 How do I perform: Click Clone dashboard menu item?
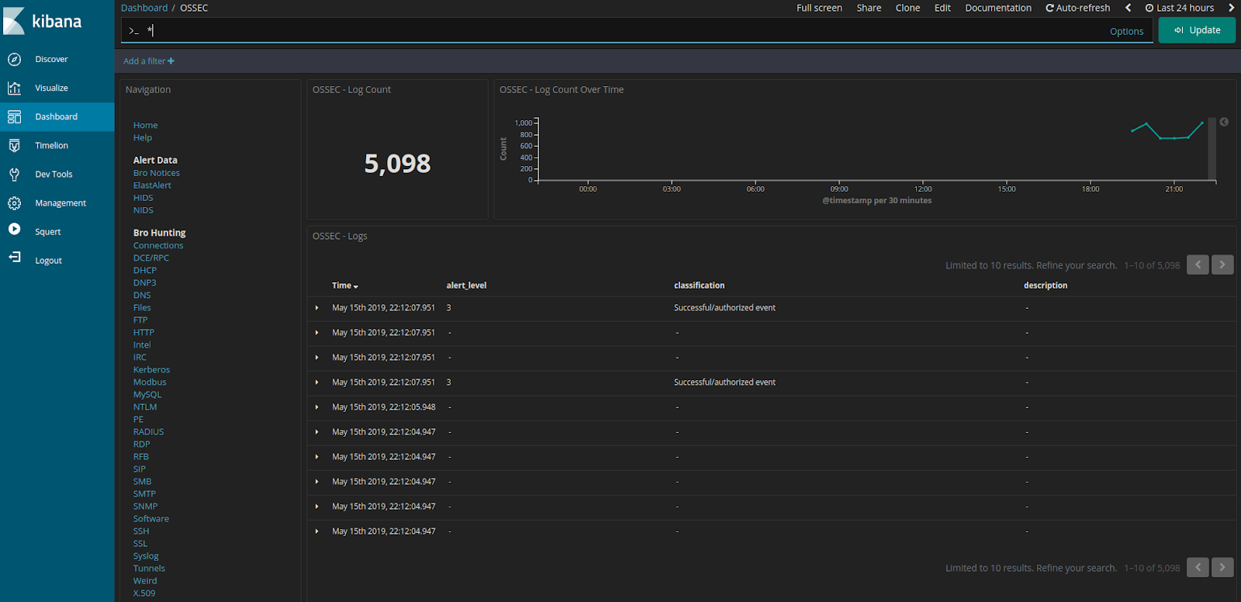click(x=907, y=8)
